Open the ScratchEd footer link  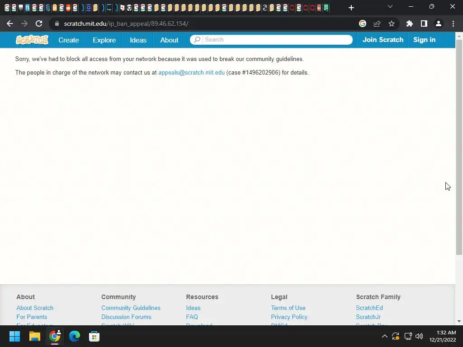click(369, 308)
